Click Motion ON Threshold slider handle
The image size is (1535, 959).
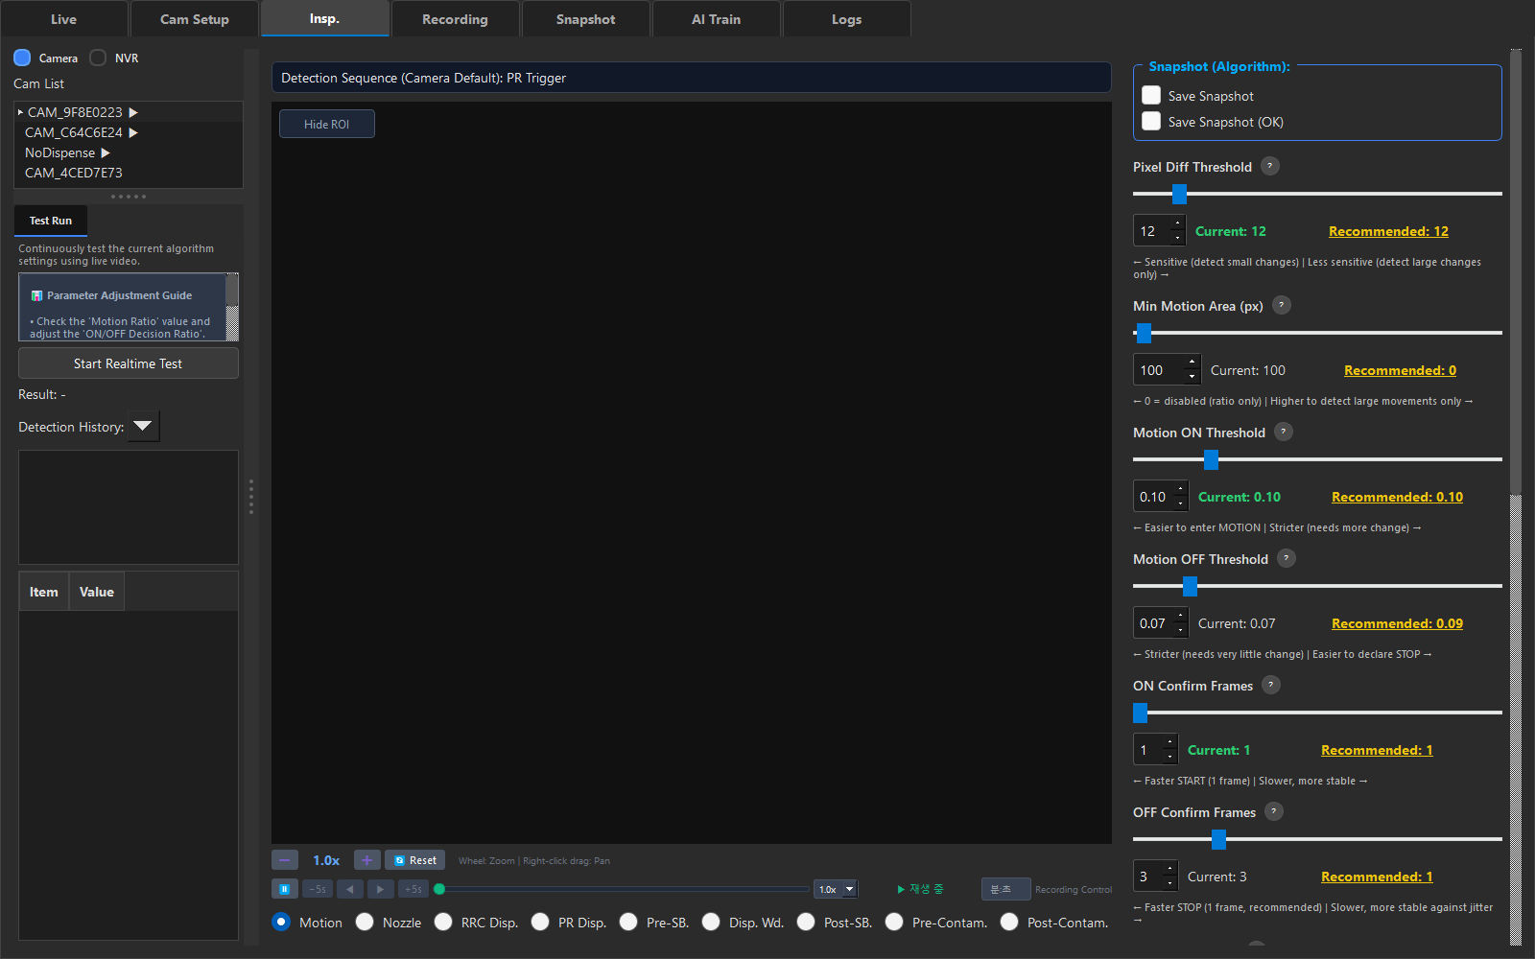click(1211, 459)
